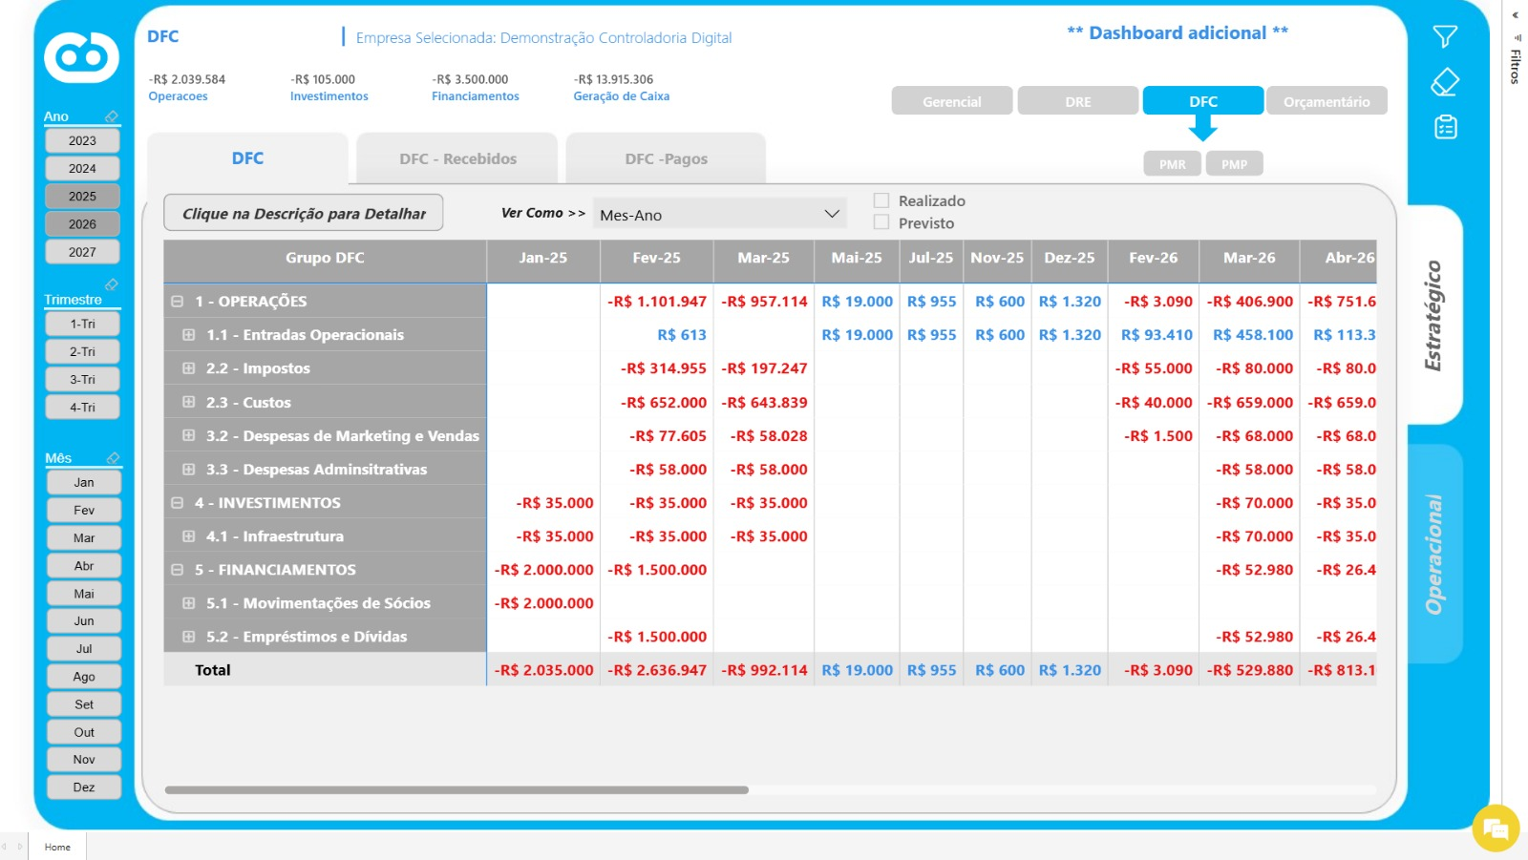Image resolution: width=1528 pixels, height=860 pixels.
Task: Open the Operacional side tab
Action: tap(1433, 554)
